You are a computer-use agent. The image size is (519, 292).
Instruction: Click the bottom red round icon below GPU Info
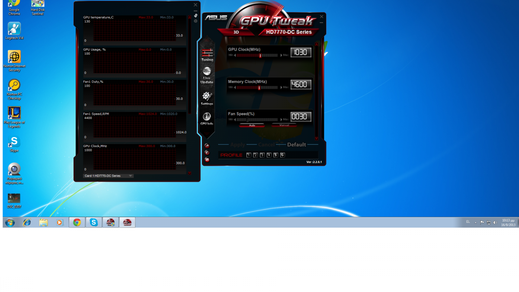[207, 159]
